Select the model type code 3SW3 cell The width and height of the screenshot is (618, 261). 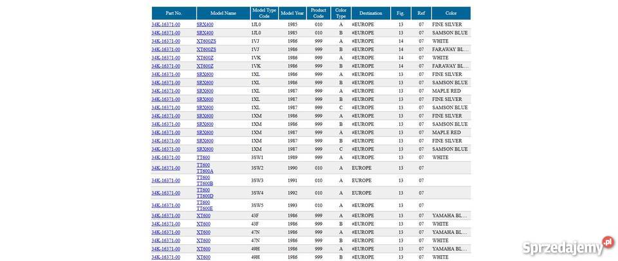click(257, 180)
